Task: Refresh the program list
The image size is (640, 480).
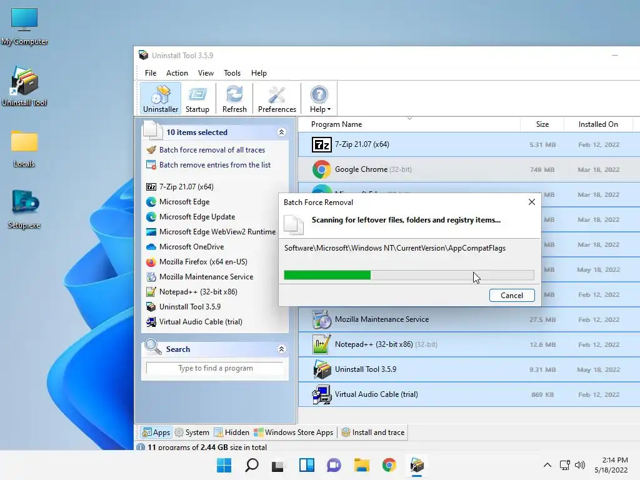Action: pos(234,98)
